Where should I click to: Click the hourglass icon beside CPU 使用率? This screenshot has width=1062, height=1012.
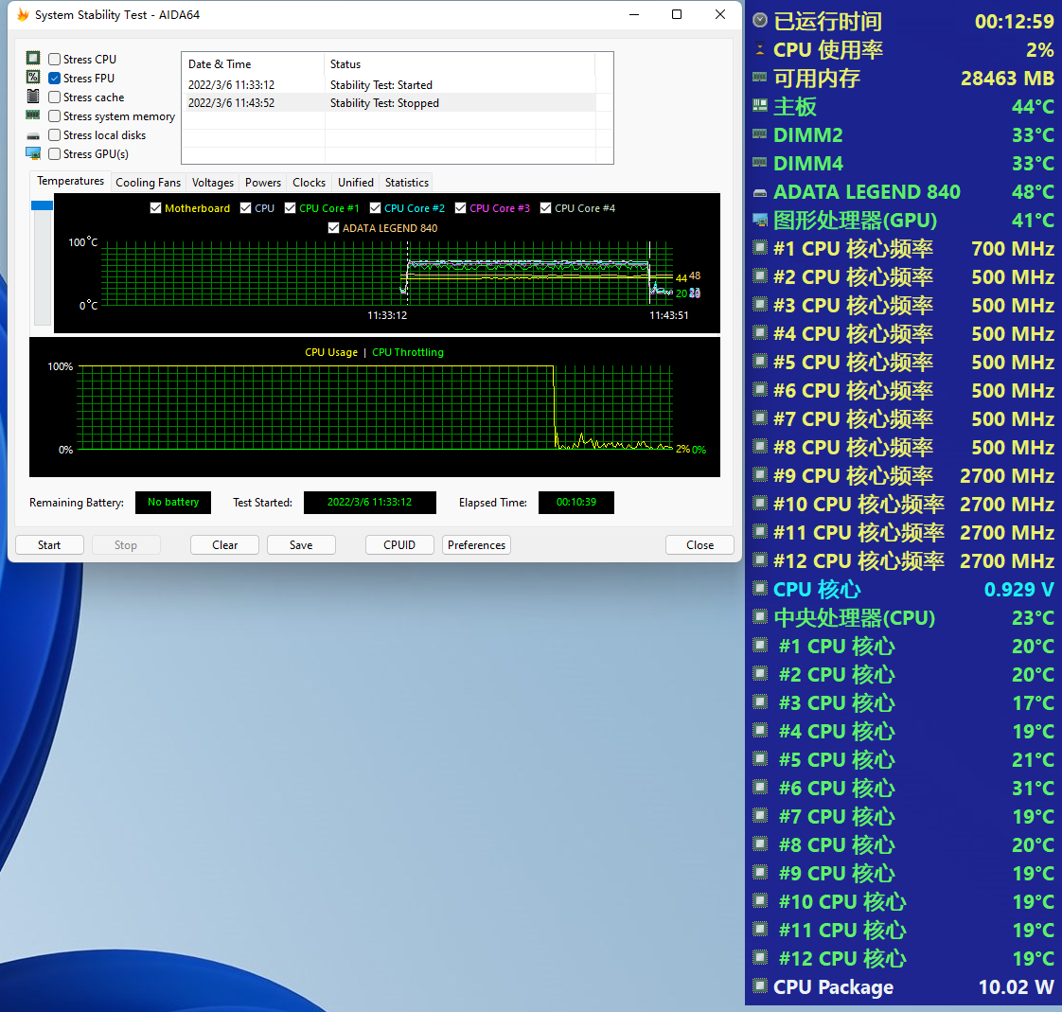click(760, 49)
